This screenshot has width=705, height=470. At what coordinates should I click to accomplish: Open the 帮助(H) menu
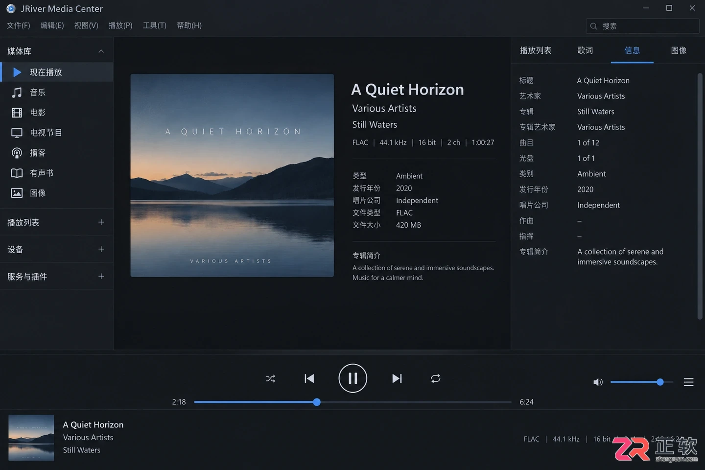[x=189, y=25]
